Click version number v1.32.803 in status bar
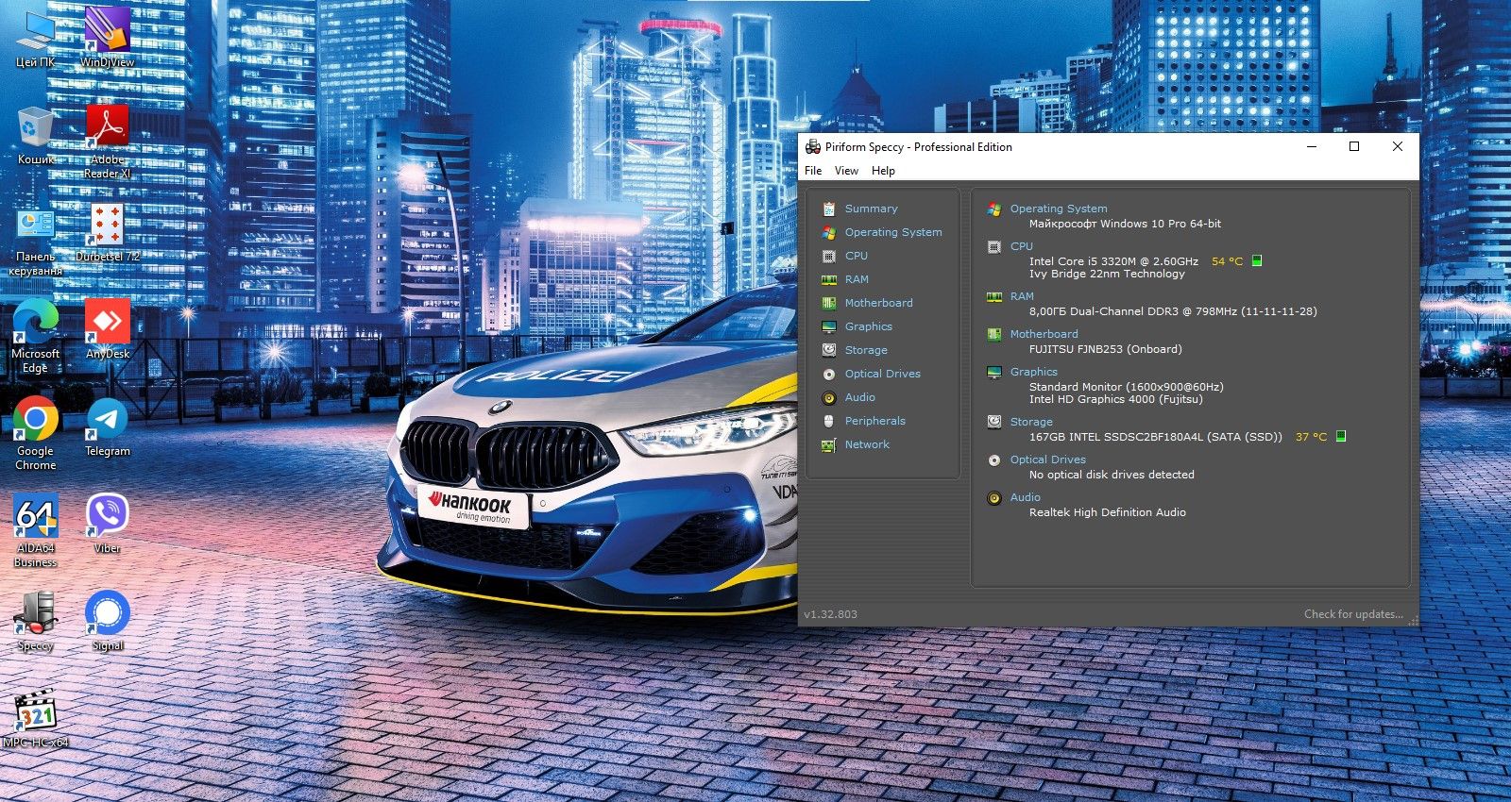 tap(830, 614)
